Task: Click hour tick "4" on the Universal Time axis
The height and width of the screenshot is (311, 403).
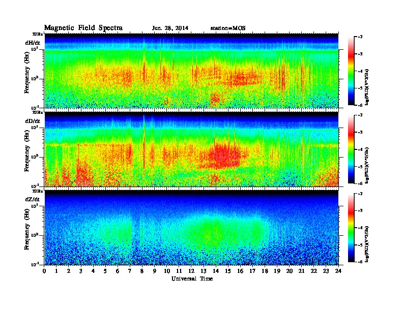Action: pyautogui.click(x=94, y=271)
